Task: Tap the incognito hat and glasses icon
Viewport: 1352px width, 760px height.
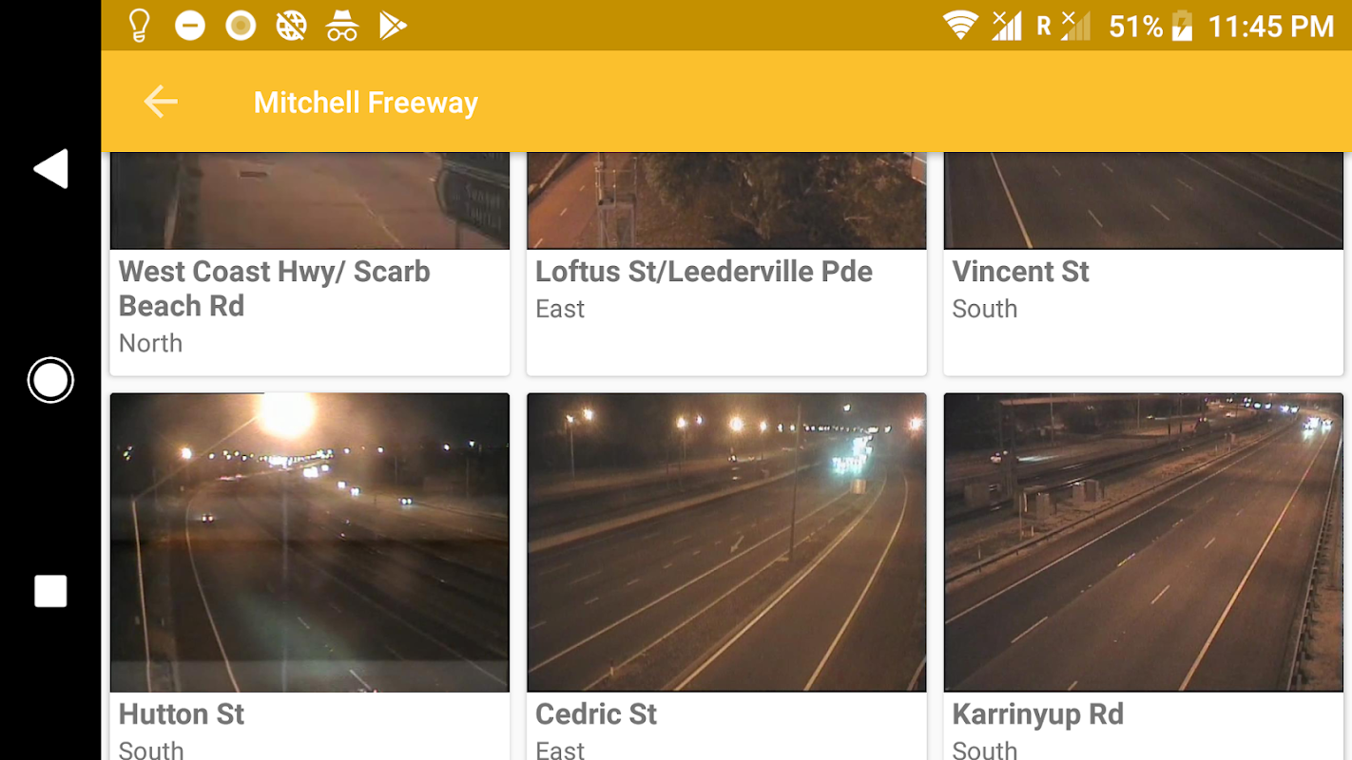Action: [342, 26]
